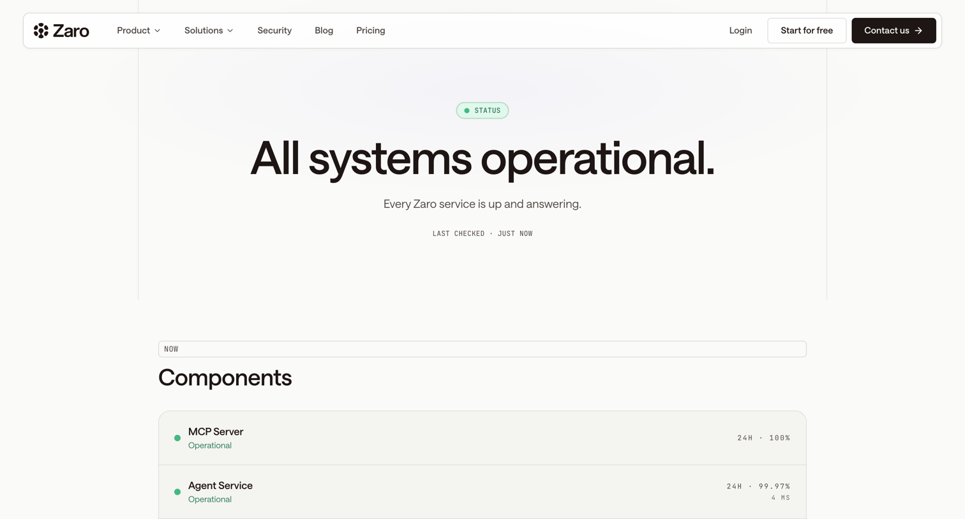Click the Zaro logo icon
The width and height of the screenshot is (965, 519).
[x=41, y=31]
